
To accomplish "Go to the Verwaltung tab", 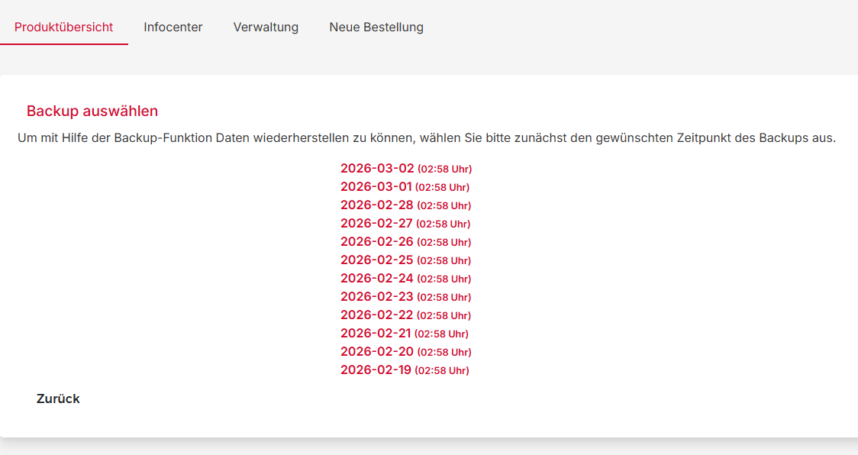I will (266, 27).
